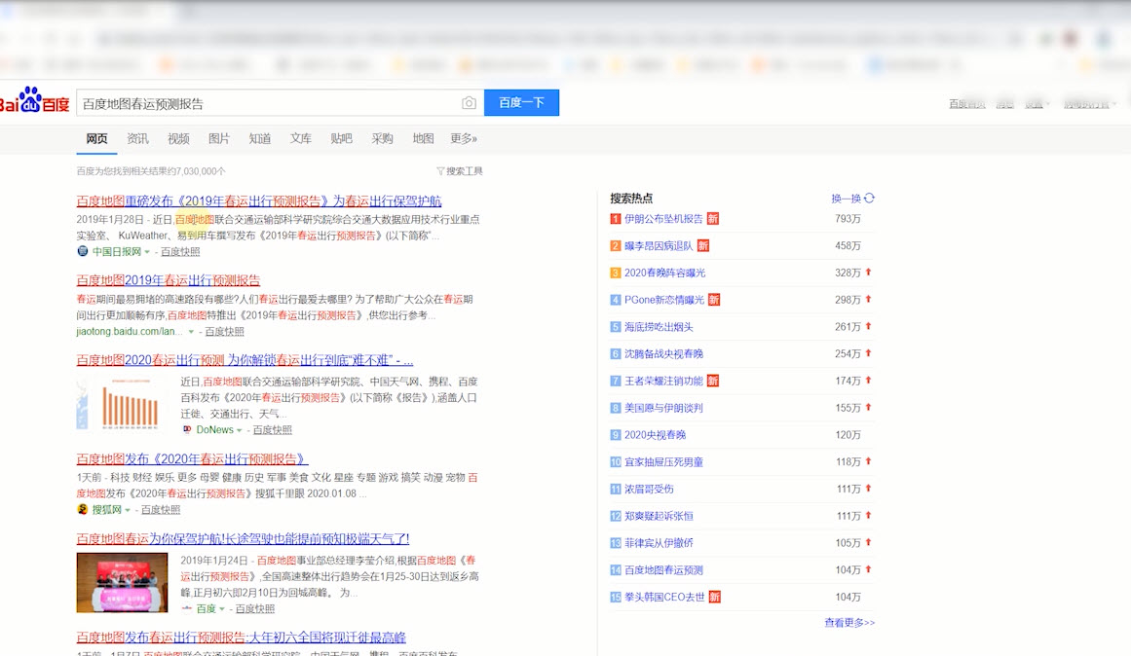
Task: Expand the 更多» tab menu
Action: (464, 138)
